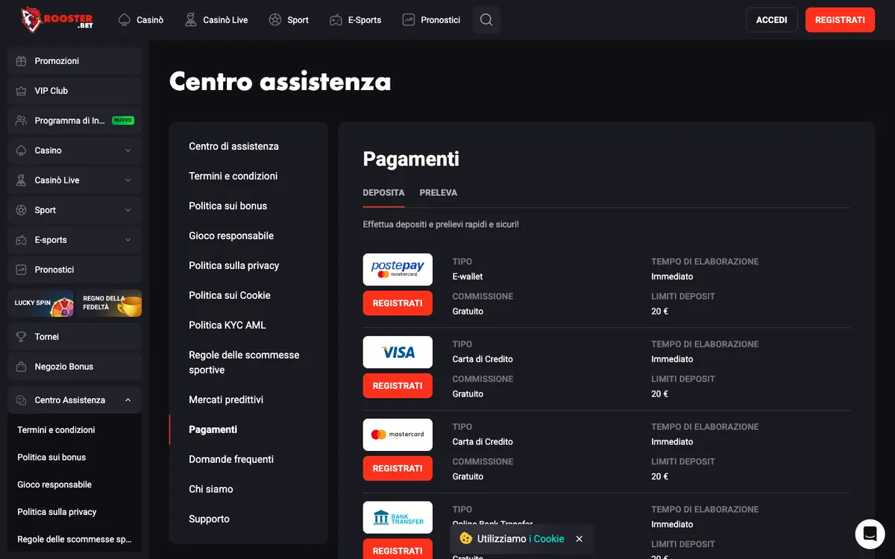Click the Negozio Bonus shop icon
Viewport: 895px width, 559px height.
pyautogui.click(x=21, y=367)
